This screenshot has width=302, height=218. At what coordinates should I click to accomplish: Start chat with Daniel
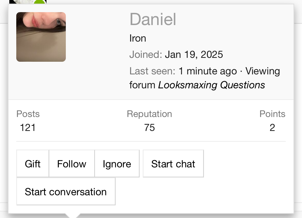(x=173, y=164)
